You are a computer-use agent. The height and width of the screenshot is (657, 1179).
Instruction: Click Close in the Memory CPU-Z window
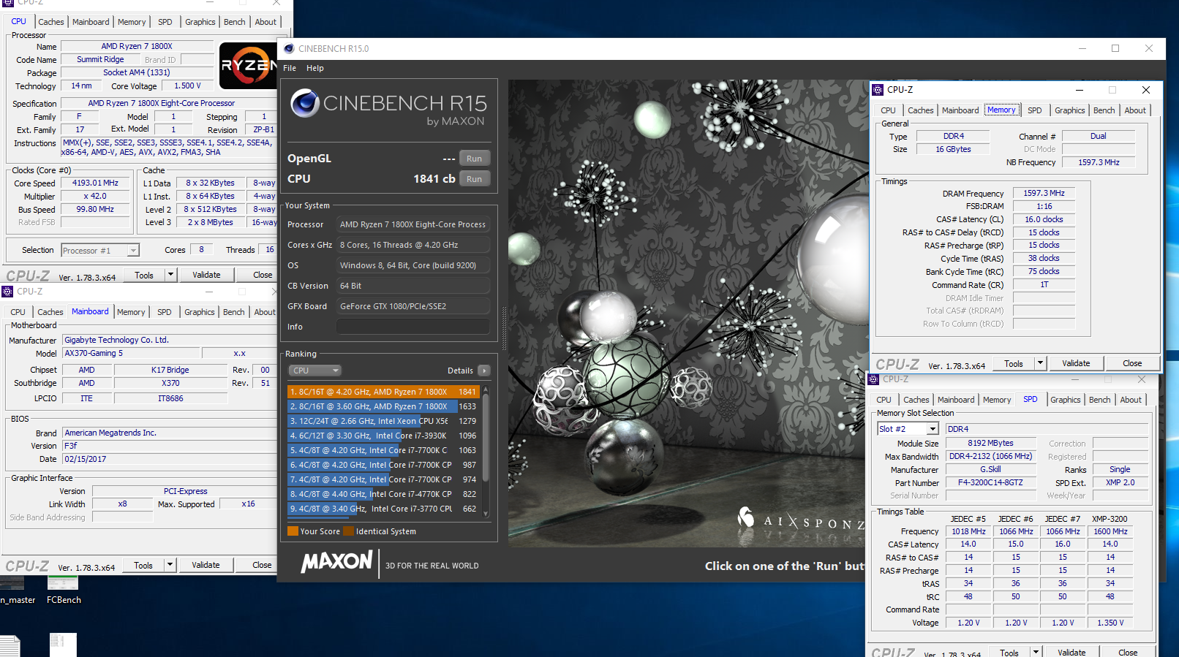[x=1132, y=363]
